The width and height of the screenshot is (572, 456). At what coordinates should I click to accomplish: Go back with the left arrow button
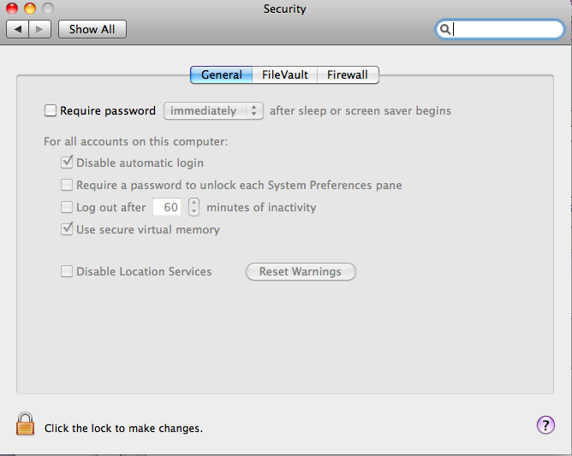coord(17,29)
